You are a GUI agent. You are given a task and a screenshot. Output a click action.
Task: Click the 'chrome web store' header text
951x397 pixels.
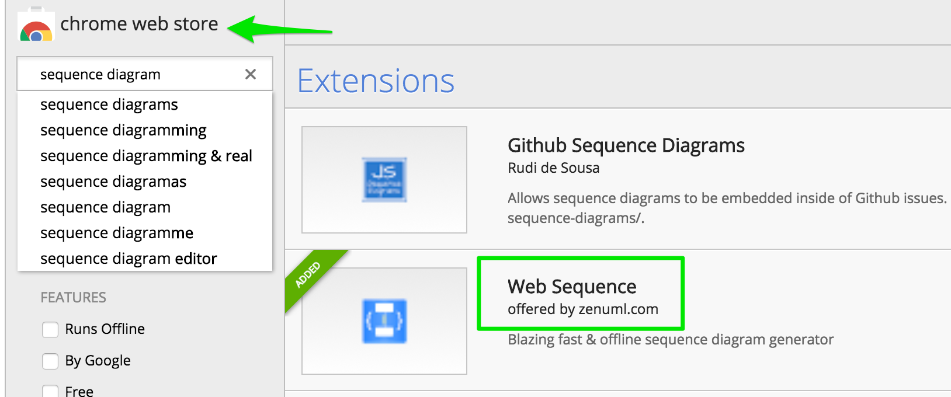pos(139,24)
